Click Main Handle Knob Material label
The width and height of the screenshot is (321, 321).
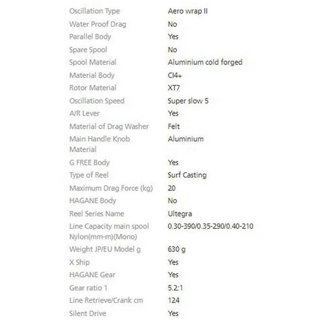100,144
